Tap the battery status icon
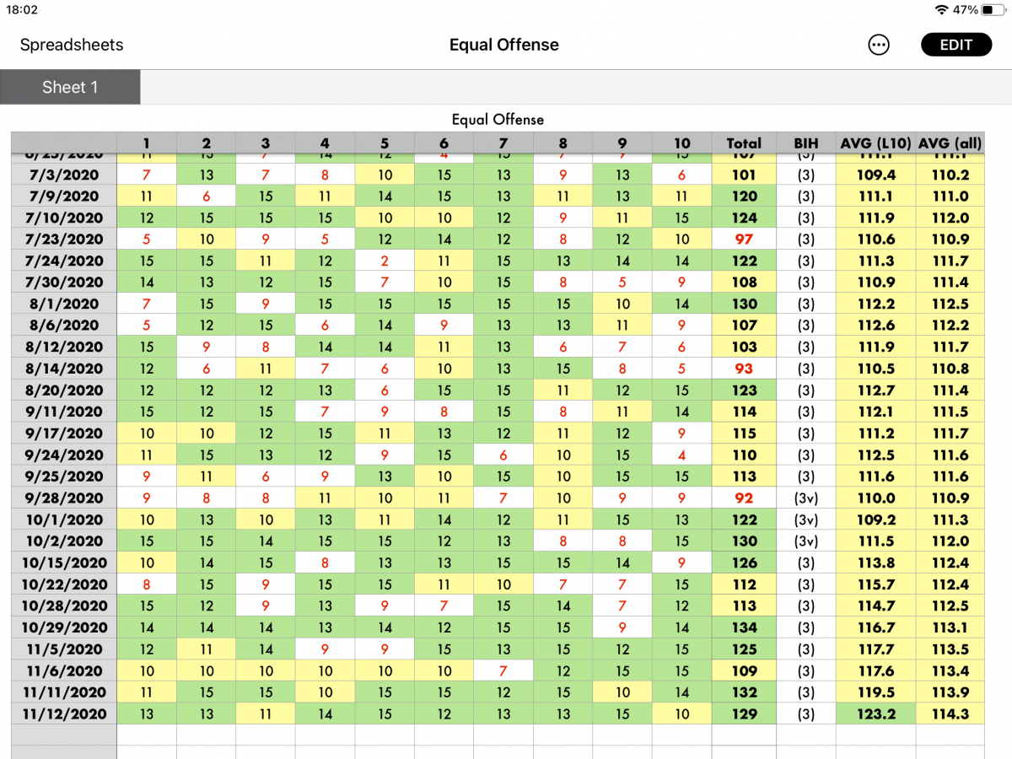The image size is (1012, 759). click(x=993, y=10)
